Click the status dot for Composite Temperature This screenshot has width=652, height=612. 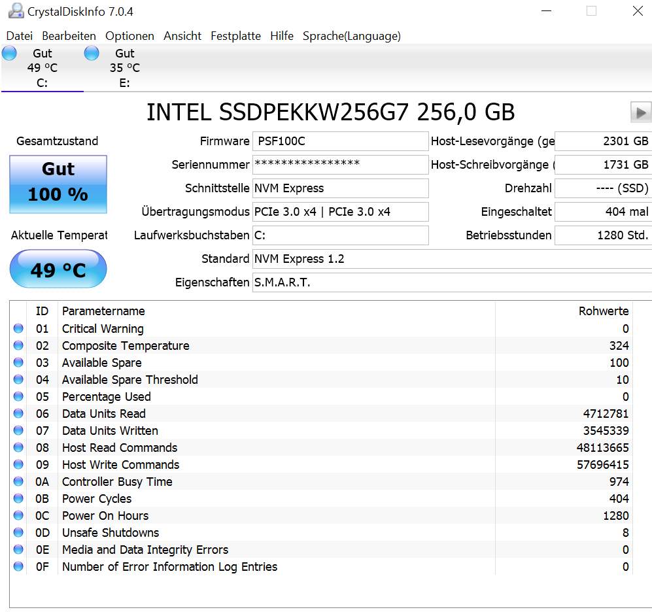pyautogui.click(x=18, y=345)
